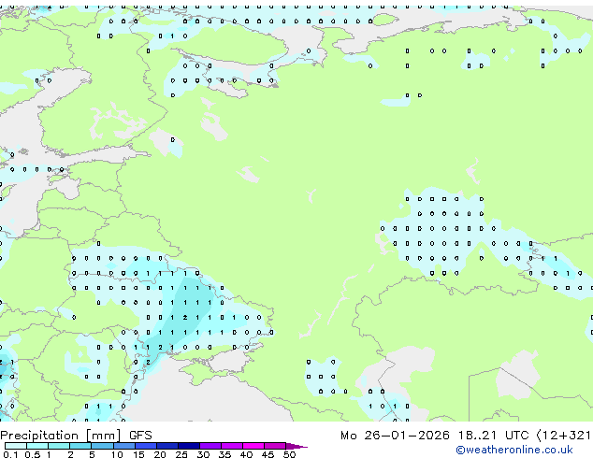Click the 45–50 mm legend color swatch
The height and width of the screenshot is (458, 593).
pos(275,446)
